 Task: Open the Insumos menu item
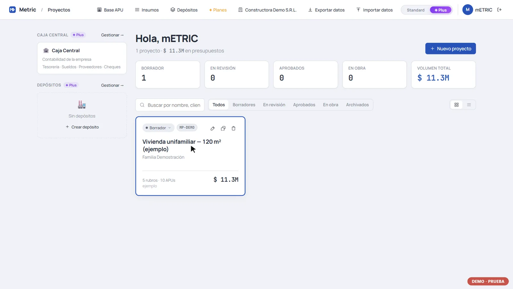pos(147,10)
